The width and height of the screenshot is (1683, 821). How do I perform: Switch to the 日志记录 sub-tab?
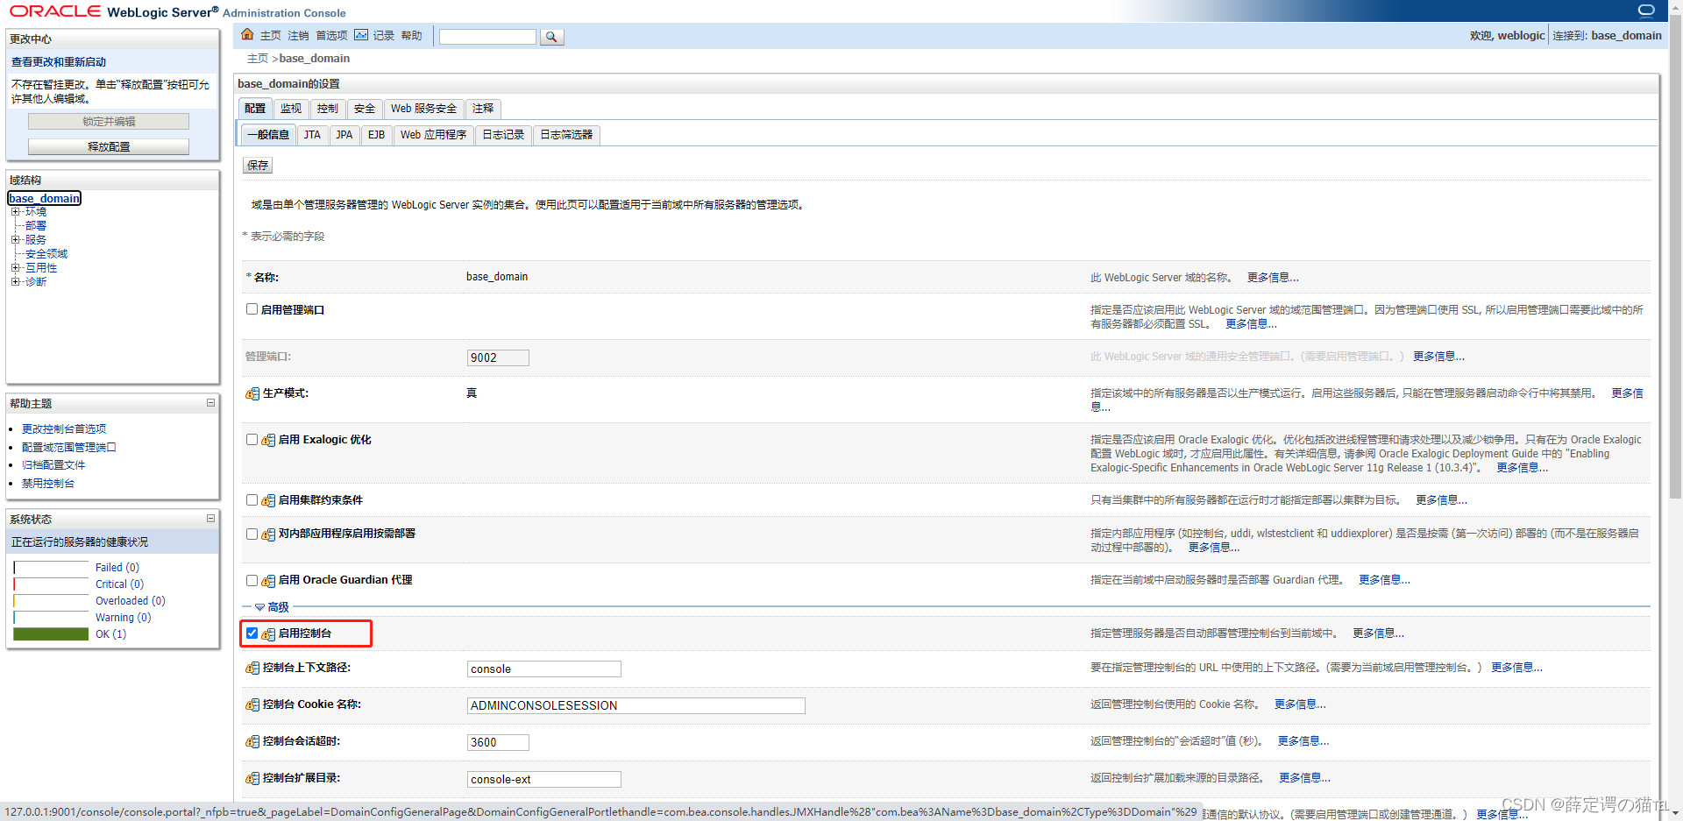[x=503, y=135]
